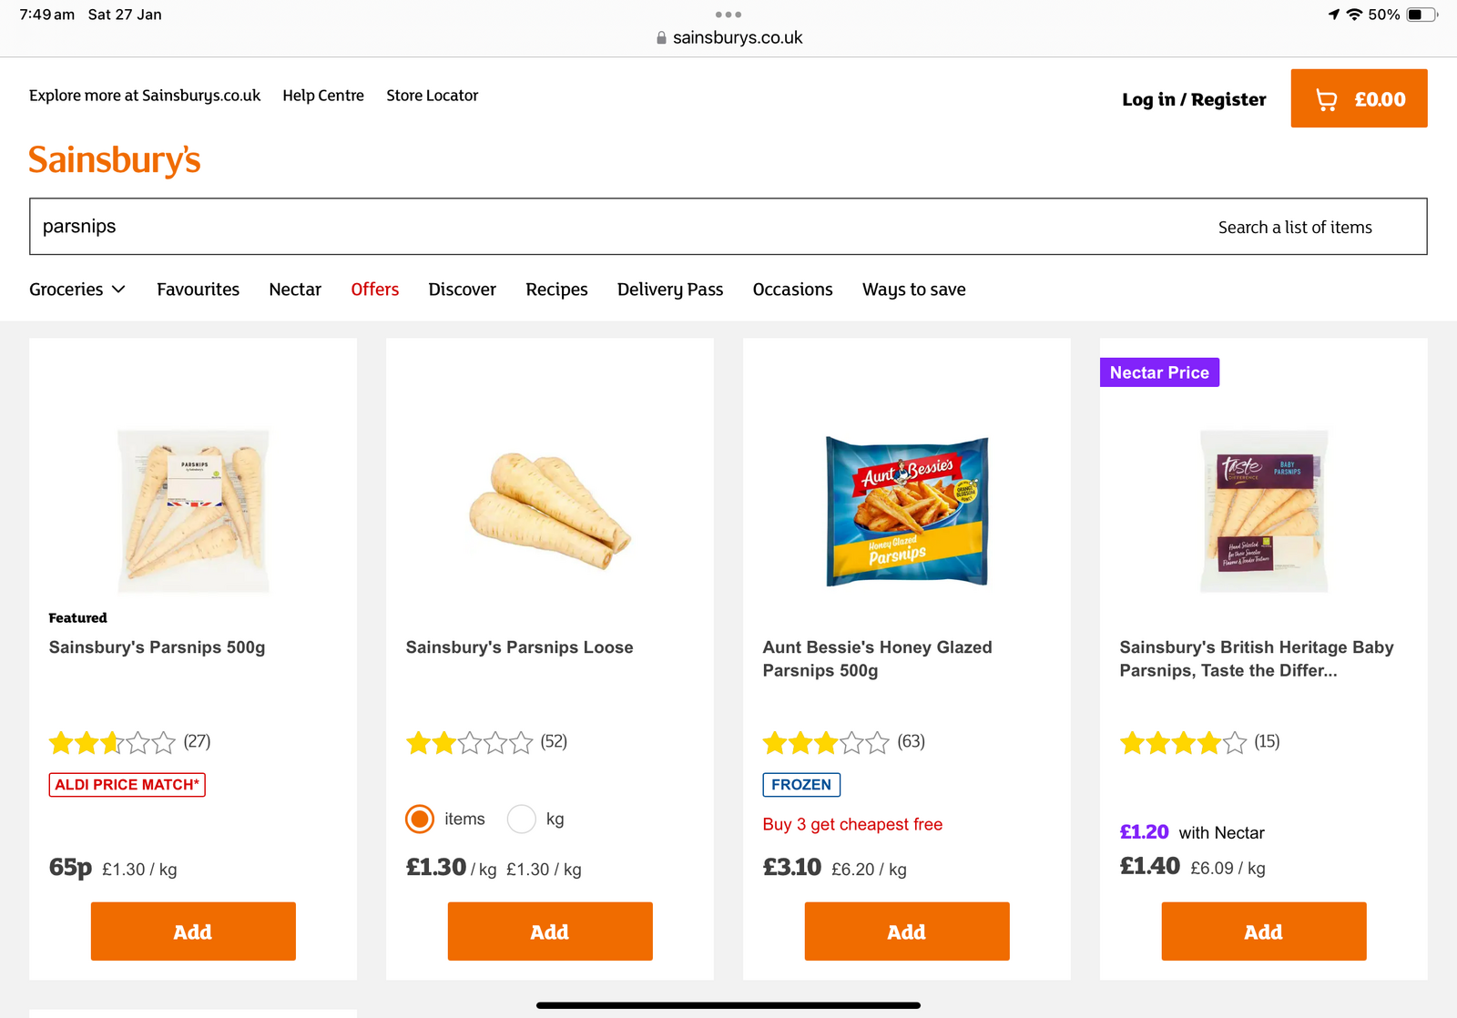Click the Nectar Price badge
The width and height of the screenshot is (1457, 1018).
pos(1159,372)
